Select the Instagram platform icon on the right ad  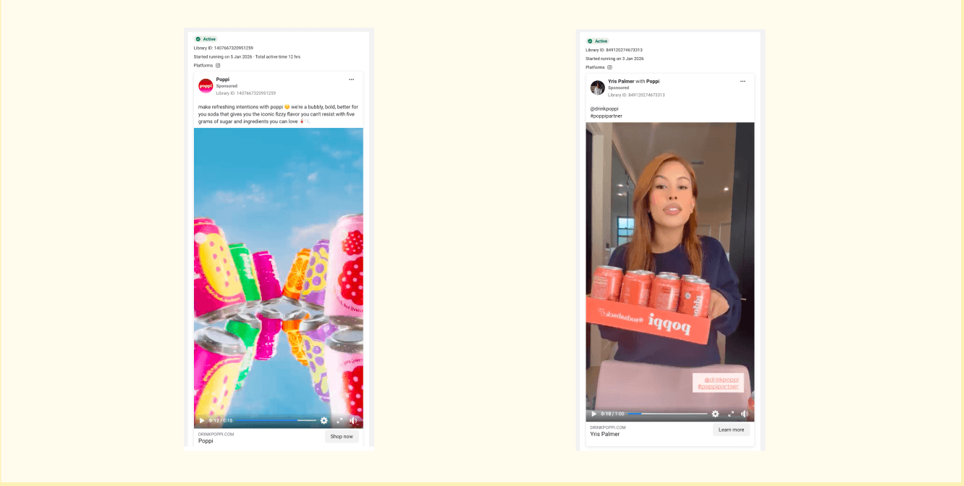(x=610, y=67)
